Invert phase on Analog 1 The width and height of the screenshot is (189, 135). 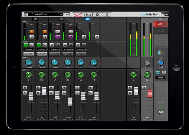click(x=31, y=37)
